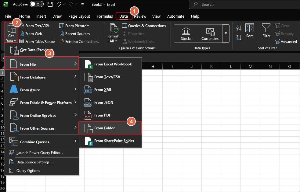Select the Stocks data type
This screenshot has height=192, width=300.
point(186,33)
